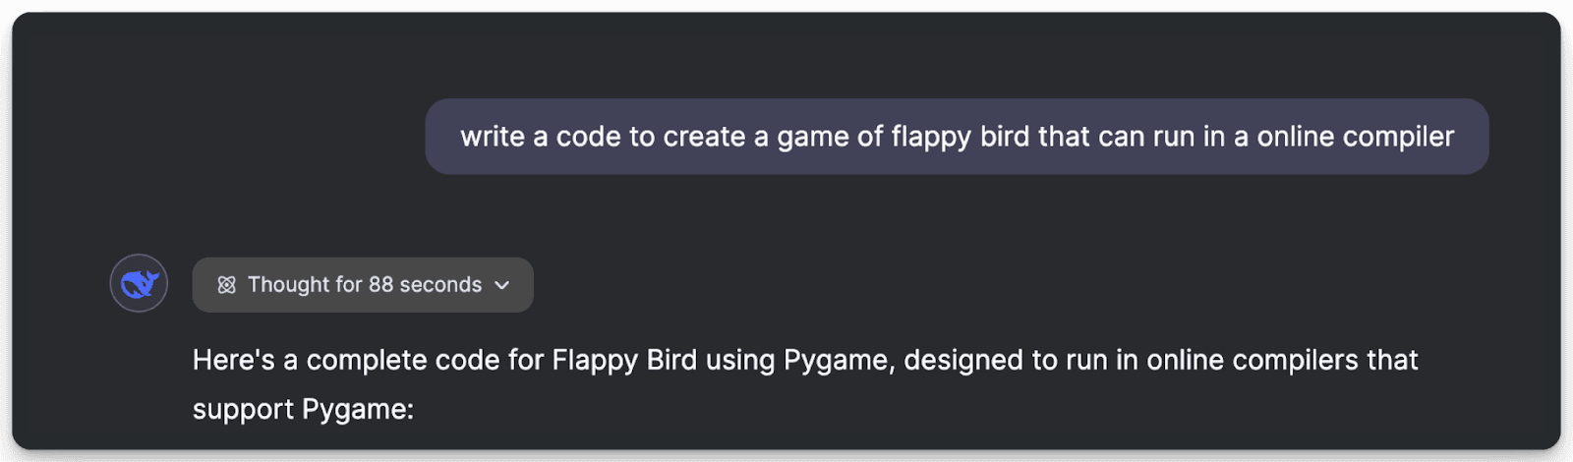Open the "Thought for 88 seconds" reasoning panel
1573x462 pixels.
363,285
